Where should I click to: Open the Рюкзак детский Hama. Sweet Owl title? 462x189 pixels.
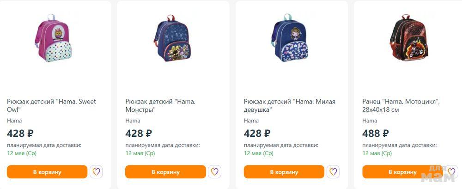point(51,105)
